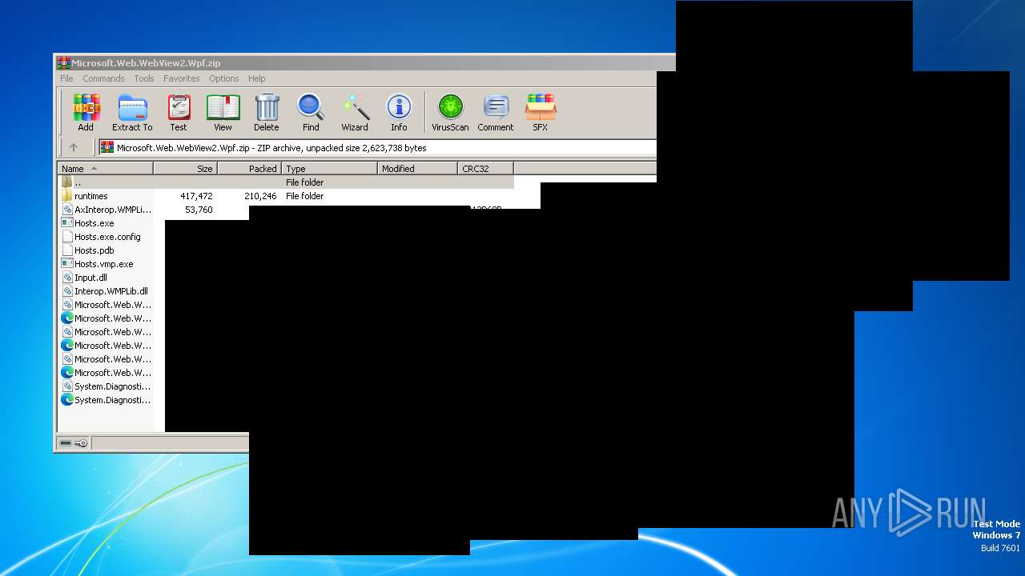
Task: Launch the Wizard tool
Action: (355, 113)
